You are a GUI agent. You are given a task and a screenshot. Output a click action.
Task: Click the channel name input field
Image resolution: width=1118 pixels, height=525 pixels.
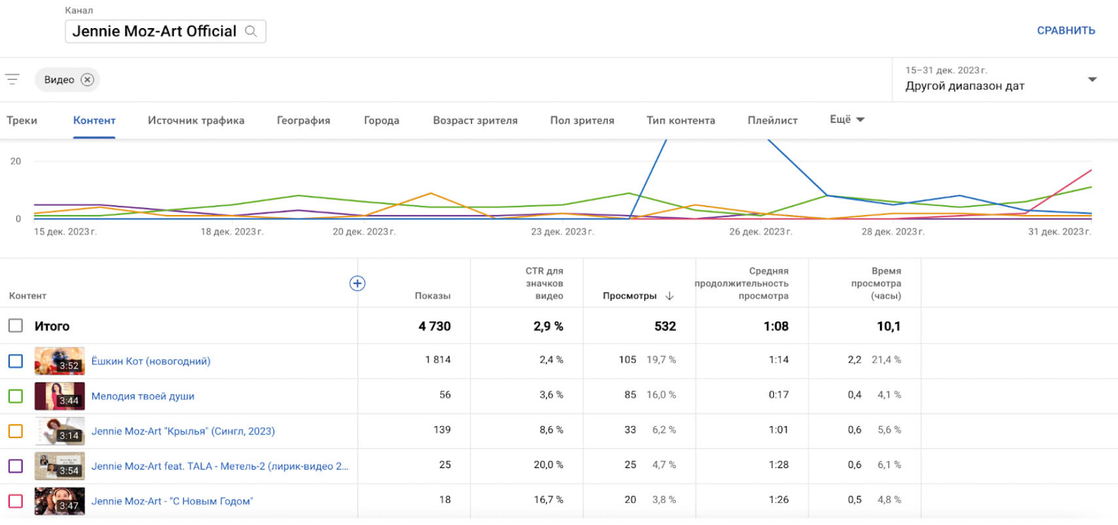(x=154, y=31)
